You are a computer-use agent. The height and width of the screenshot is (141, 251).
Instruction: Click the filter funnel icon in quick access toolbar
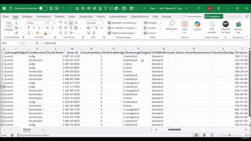105,8
